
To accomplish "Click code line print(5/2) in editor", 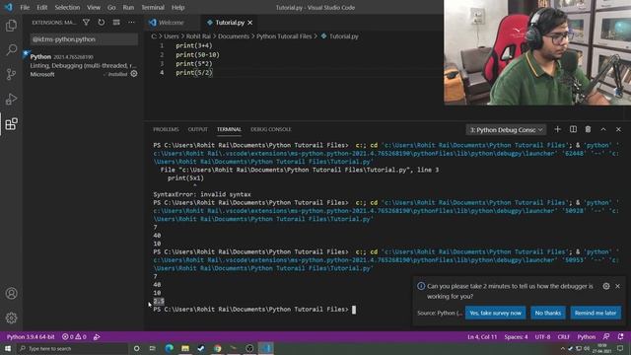I will pos(193,72).
